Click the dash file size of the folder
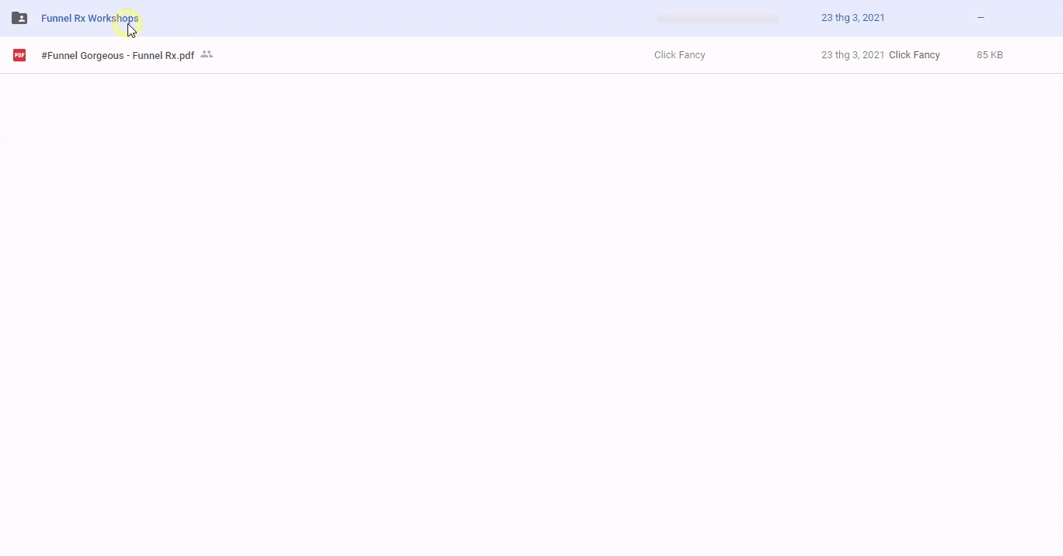Image resolution: width=1063 pixels, height=556 pixels. click(x=981, y=18)
